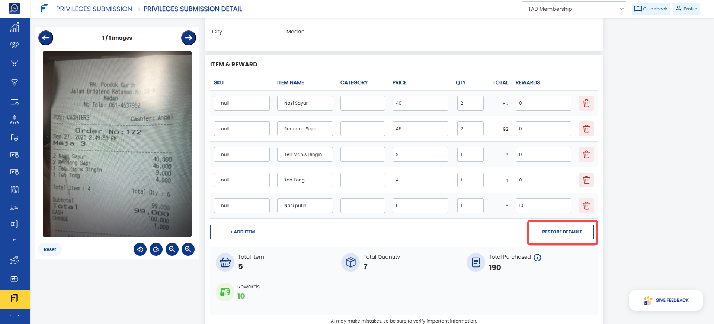
Task: Click the Total Purchased value 190
Action: pyautogui.click(x=495, y=268)
